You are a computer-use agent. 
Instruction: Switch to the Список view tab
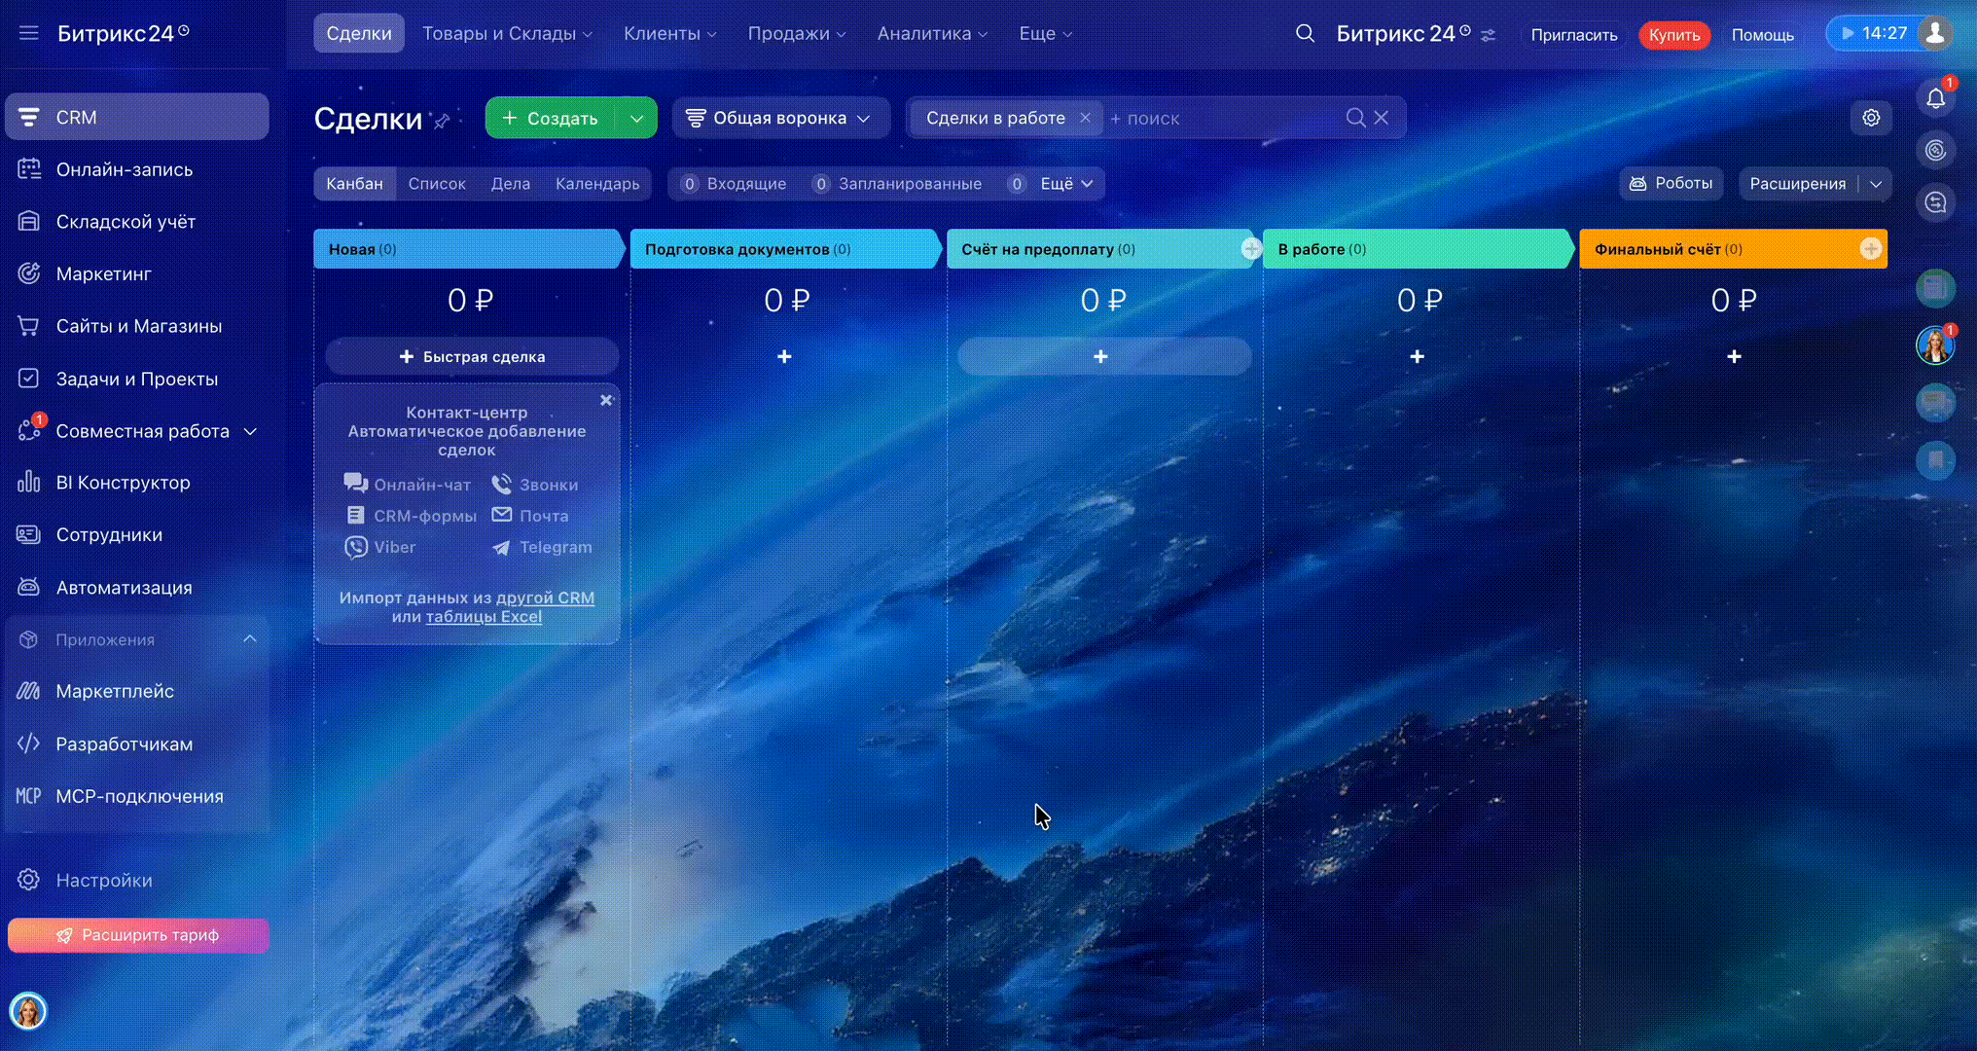tap(436, 184)
